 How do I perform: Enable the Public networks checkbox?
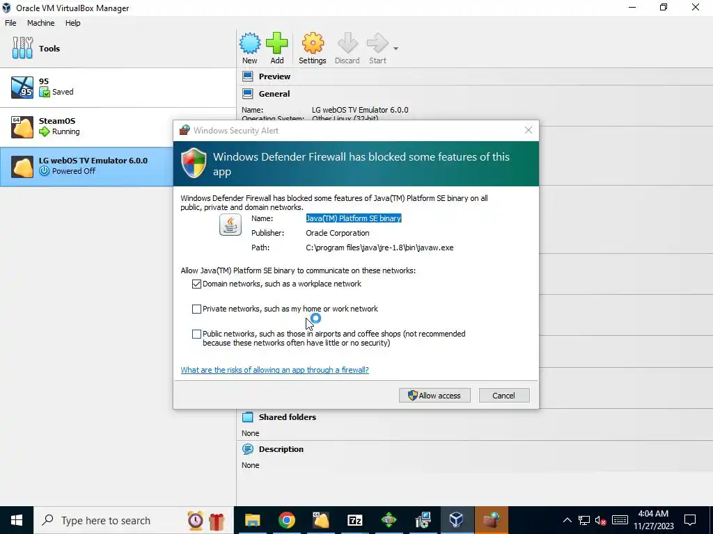tap(196, 334)
